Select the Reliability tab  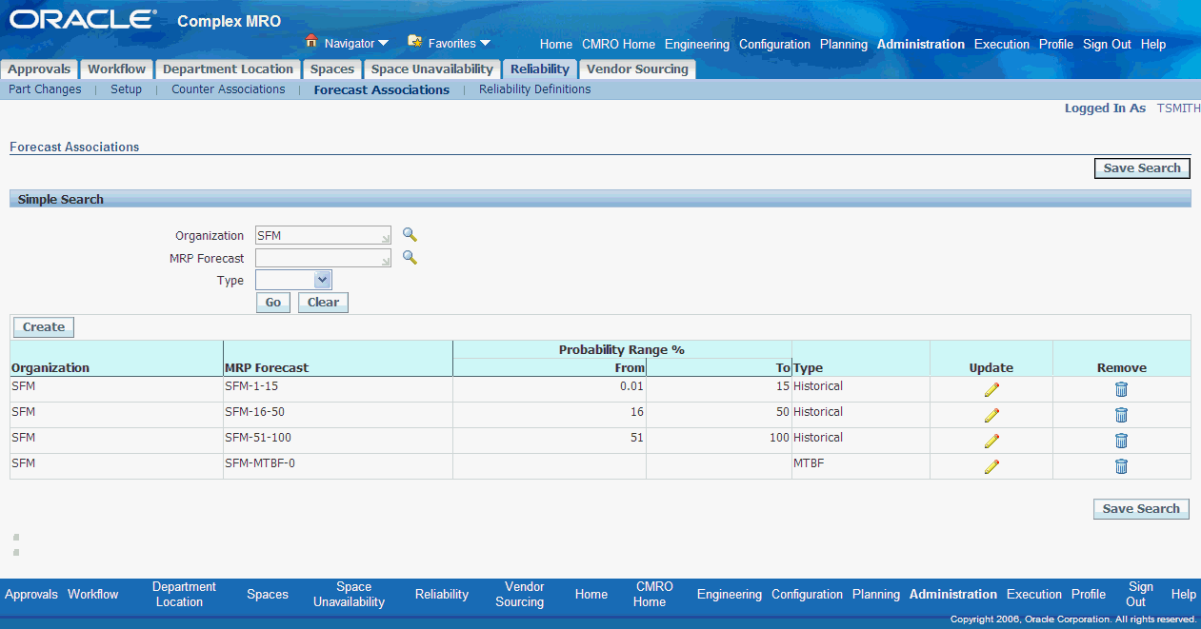[540, 69]
